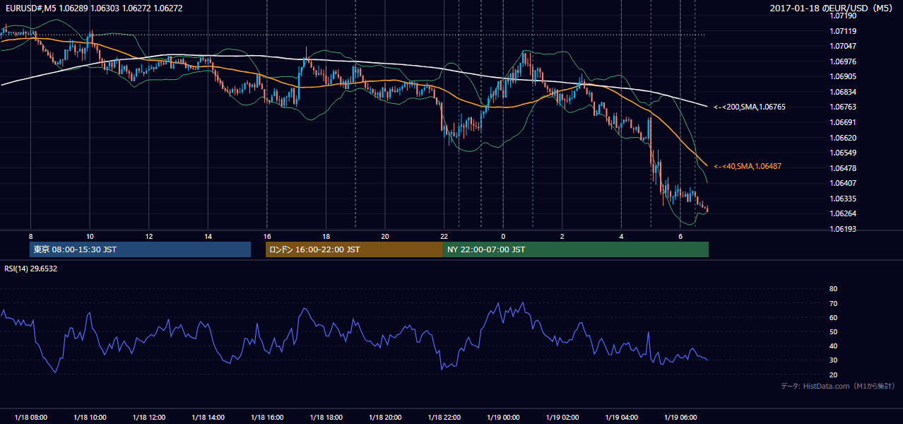Click the bottom date label 1/19 06:00
Viewport: 903px width, 424px height.
[680, 418]
